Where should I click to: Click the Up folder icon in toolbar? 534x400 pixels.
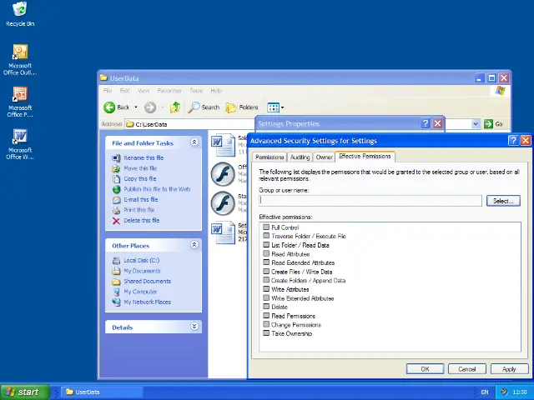click(x=175, y=107)
